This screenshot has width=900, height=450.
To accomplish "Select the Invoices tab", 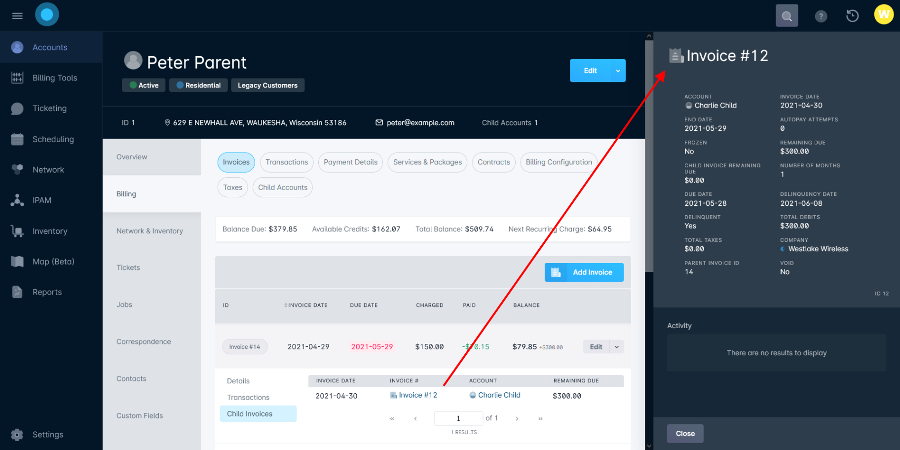I will (236, 162).
